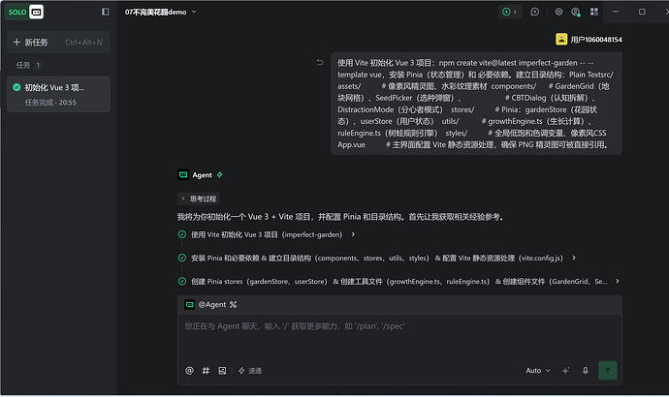The width and height of the screenshot is (669, 397).
Task: Open the 07不完美花园demo project dropdown
Action: pyautogui.click(x=160, y=12)
